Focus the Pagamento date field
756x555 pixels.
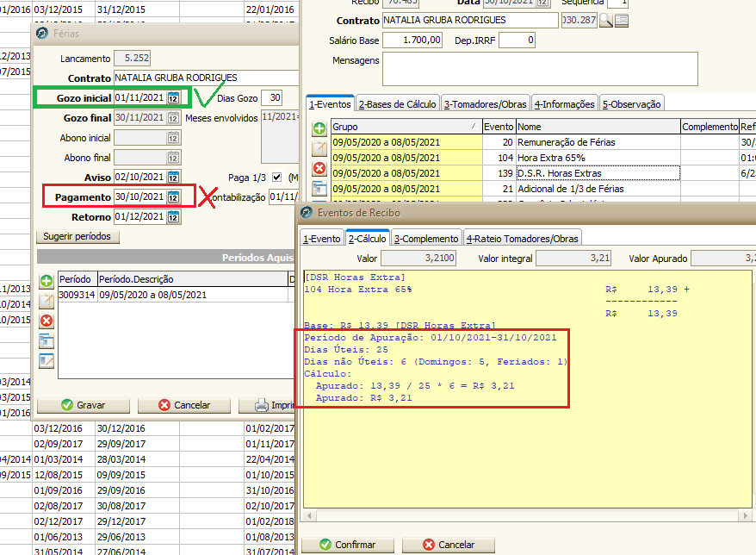pyautogui.click(x=141, y=196)
